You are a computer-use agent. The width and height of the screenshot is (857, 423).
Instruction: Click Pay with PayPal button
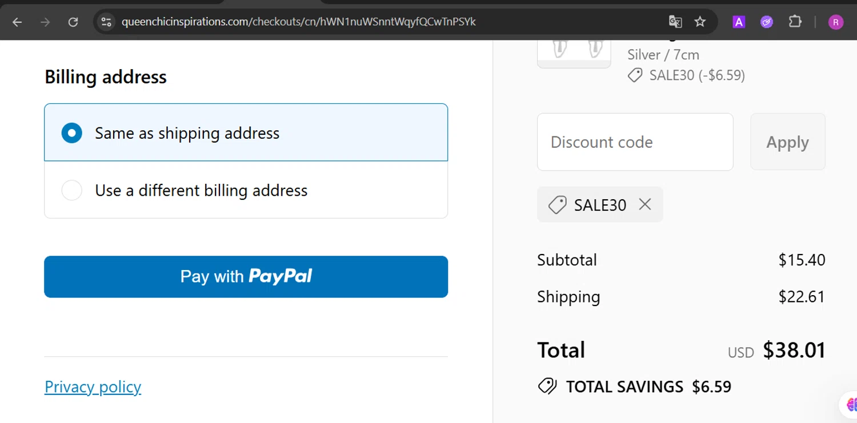point(246,277)
